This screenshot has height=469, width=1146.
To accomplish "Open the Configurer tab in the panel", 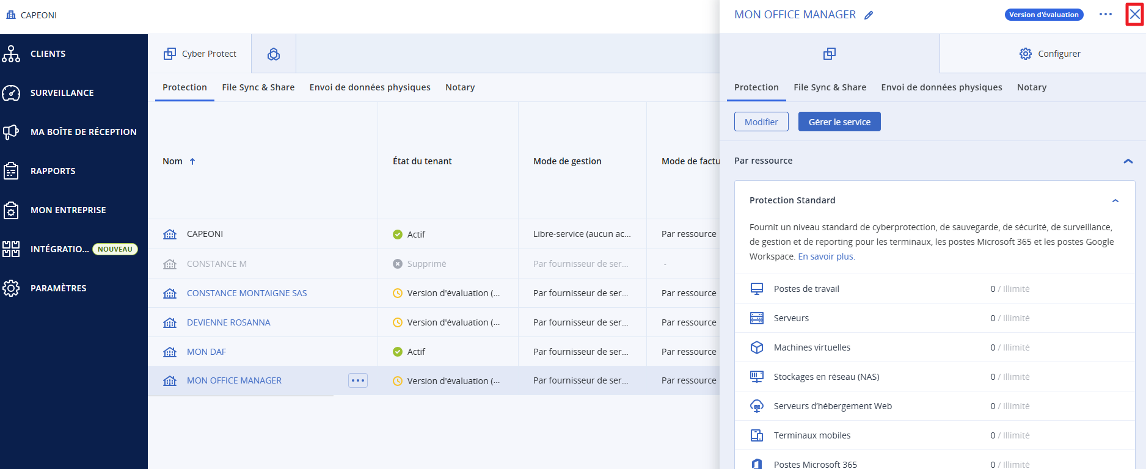I will click(1049, 54).
